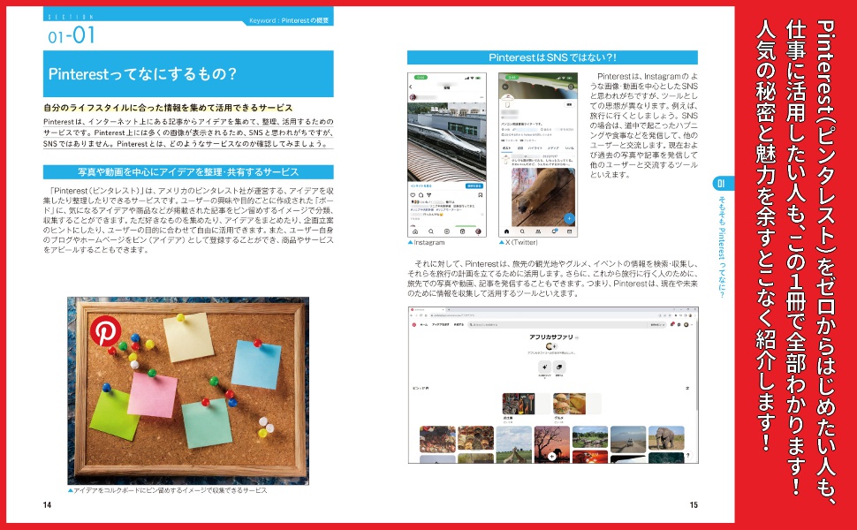Click the 'PinterestはSNSではない?!' heading bar
The height and width of the screenshot is (530, 857).
[x=552, y=57]
